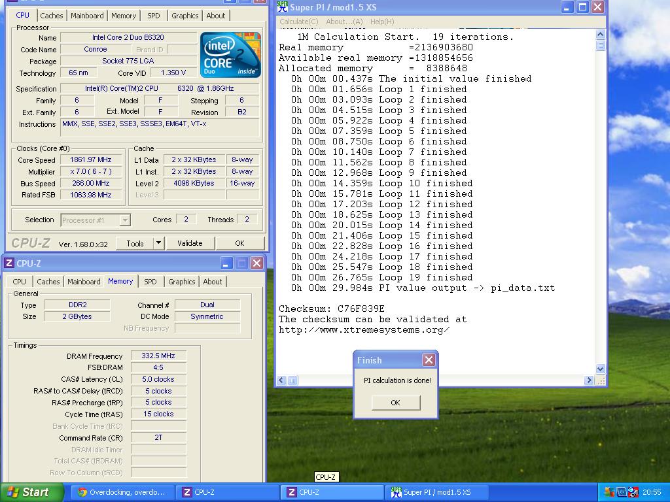Click the Super PI scroll right arrow
This screenshot has width=670, height=502.
(589, 380)
